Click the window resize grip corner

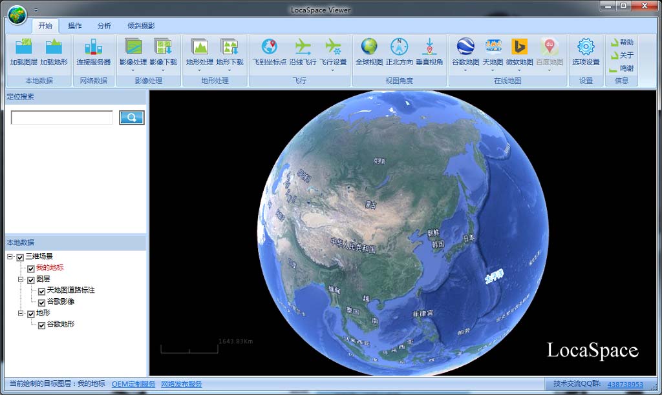[x=654, y=387]
